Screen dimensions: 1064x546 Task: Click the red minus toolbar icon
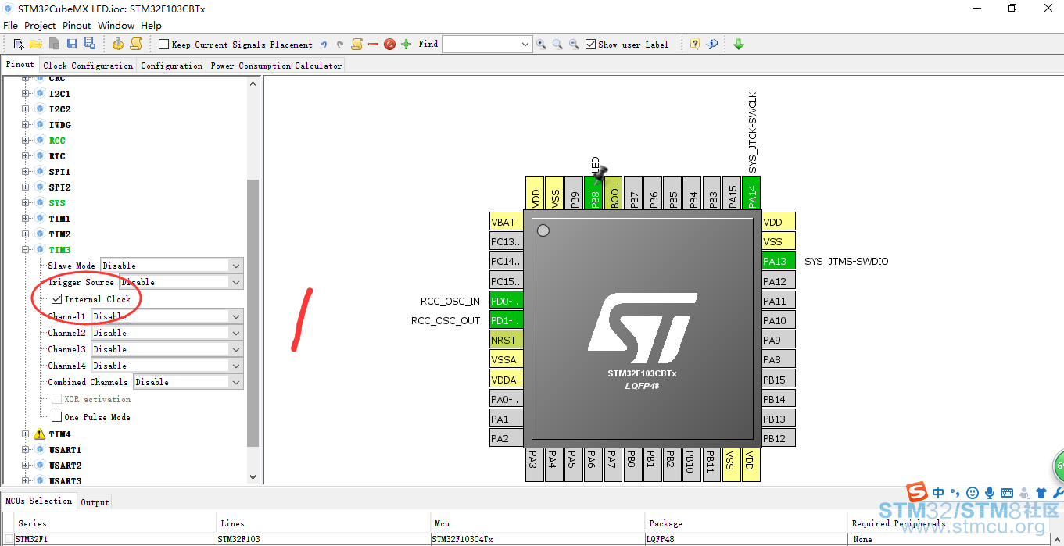pyautogui.click(x=373, y=45)
